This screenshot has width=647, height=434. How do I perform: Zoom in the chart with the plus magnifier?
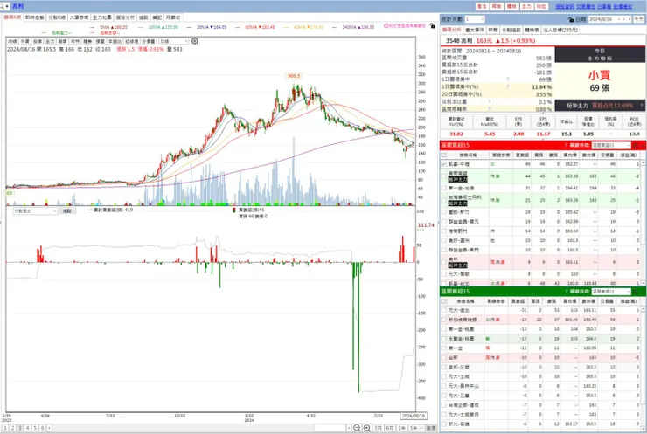(x=367, y=428)
